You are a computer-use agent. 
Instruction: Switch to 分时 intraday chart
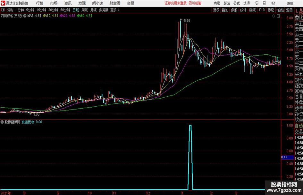click(11, 10)
